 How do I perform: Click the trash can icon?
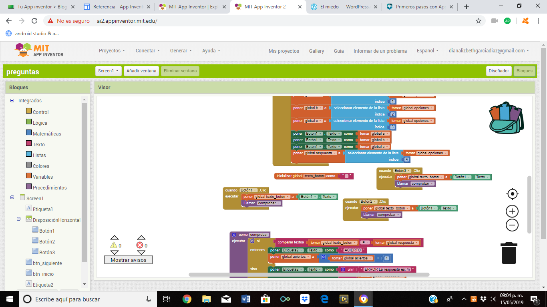(509, 253)
